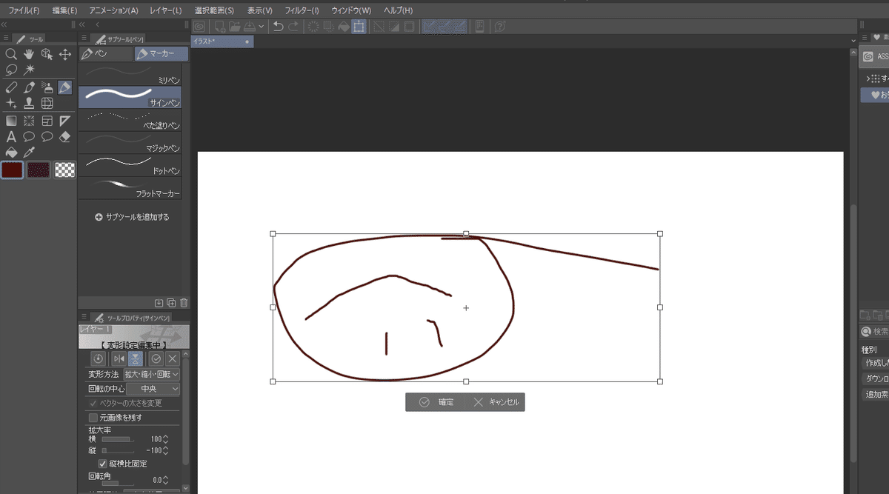The image size is (889, 494).
Task: Select the Lasso selection tool
Action: pyautogui.click(x=11, y=70)
